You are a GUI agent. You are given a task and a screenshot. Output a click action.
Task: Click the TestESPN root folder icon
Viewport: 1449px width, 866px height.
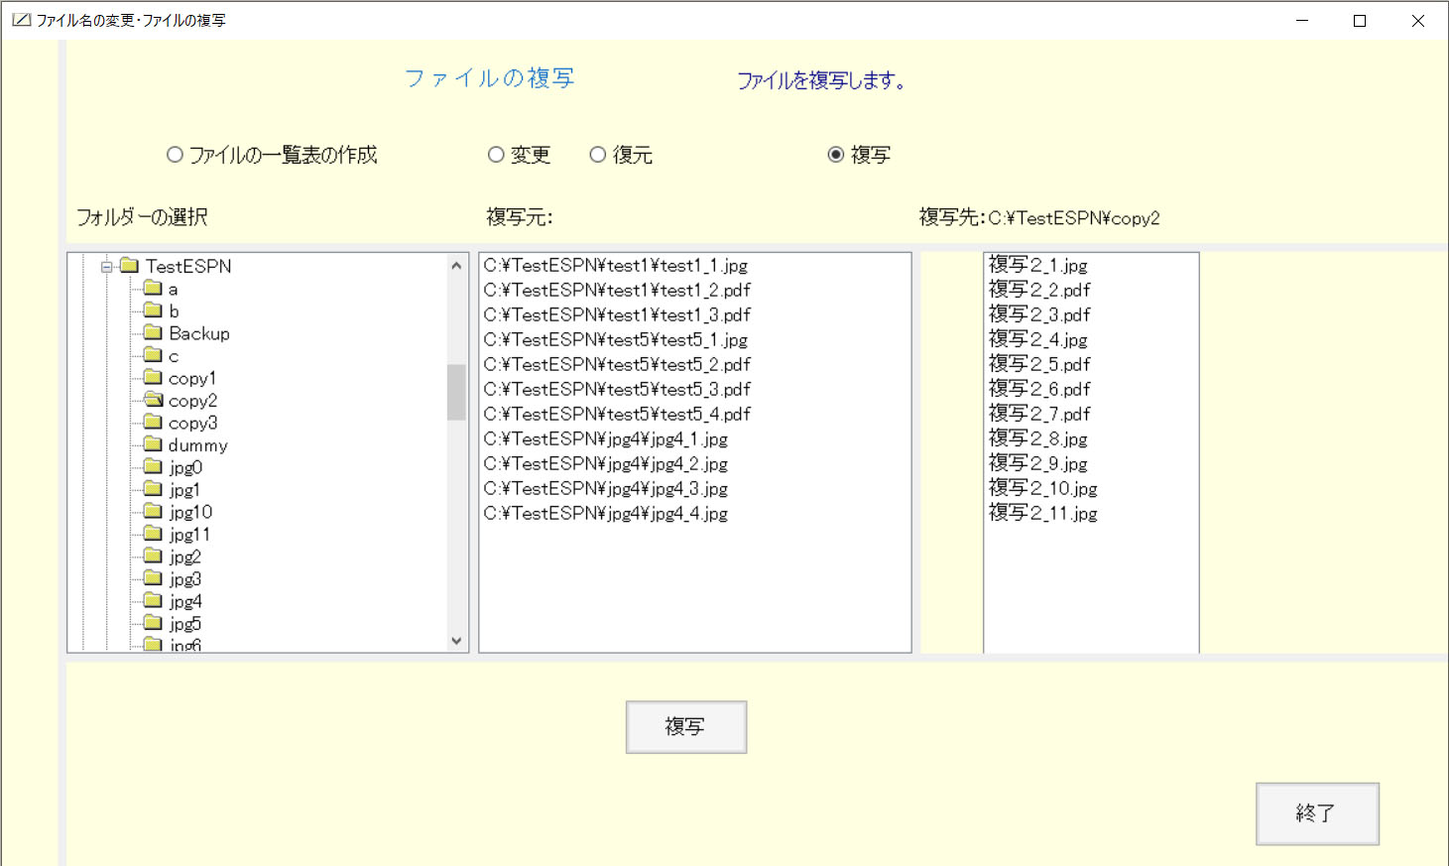pyautogui.click(x=129, y=266)
